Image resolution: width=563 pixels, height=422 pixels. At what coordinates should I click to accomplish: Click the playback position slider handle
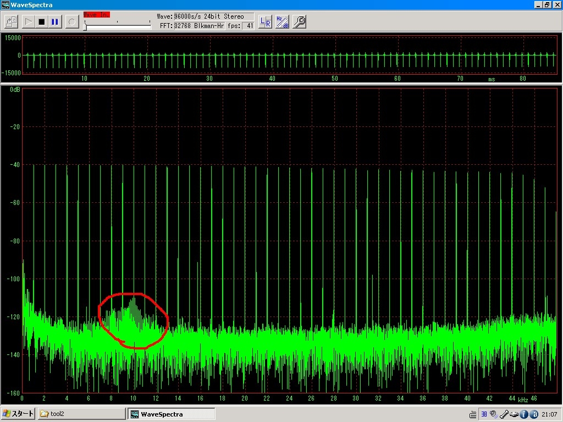(x=85, y=26)
